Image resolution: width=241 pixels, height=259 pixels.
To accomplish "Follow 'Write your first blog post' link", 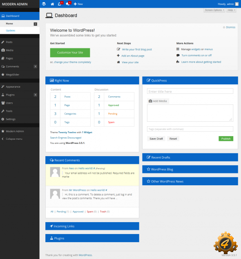I will click(137, 50).
